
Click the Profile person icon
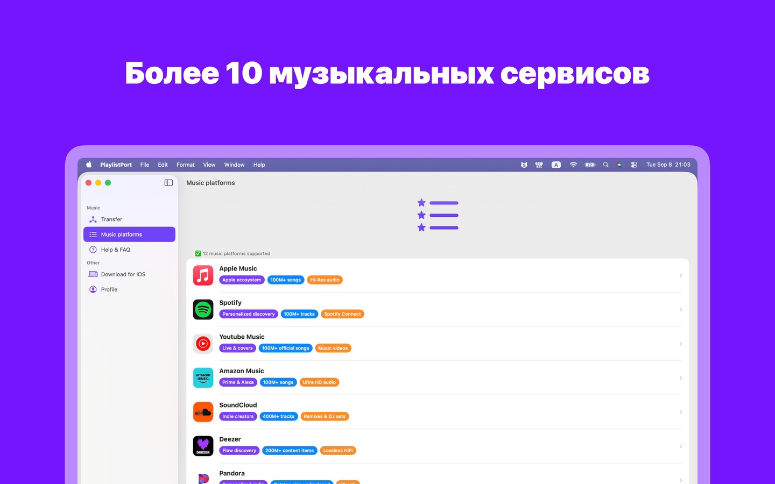pyautogui.click(x=93, y=289)
